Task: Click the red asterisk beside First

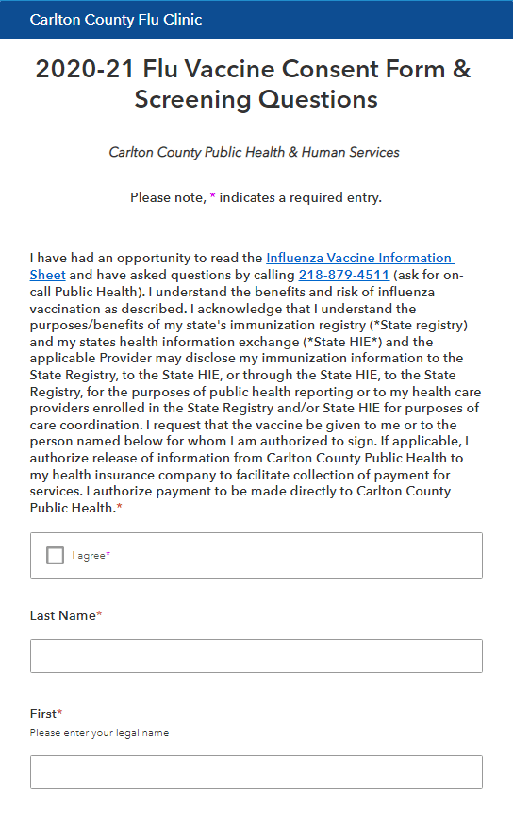Action: click(x=59, y=713)
